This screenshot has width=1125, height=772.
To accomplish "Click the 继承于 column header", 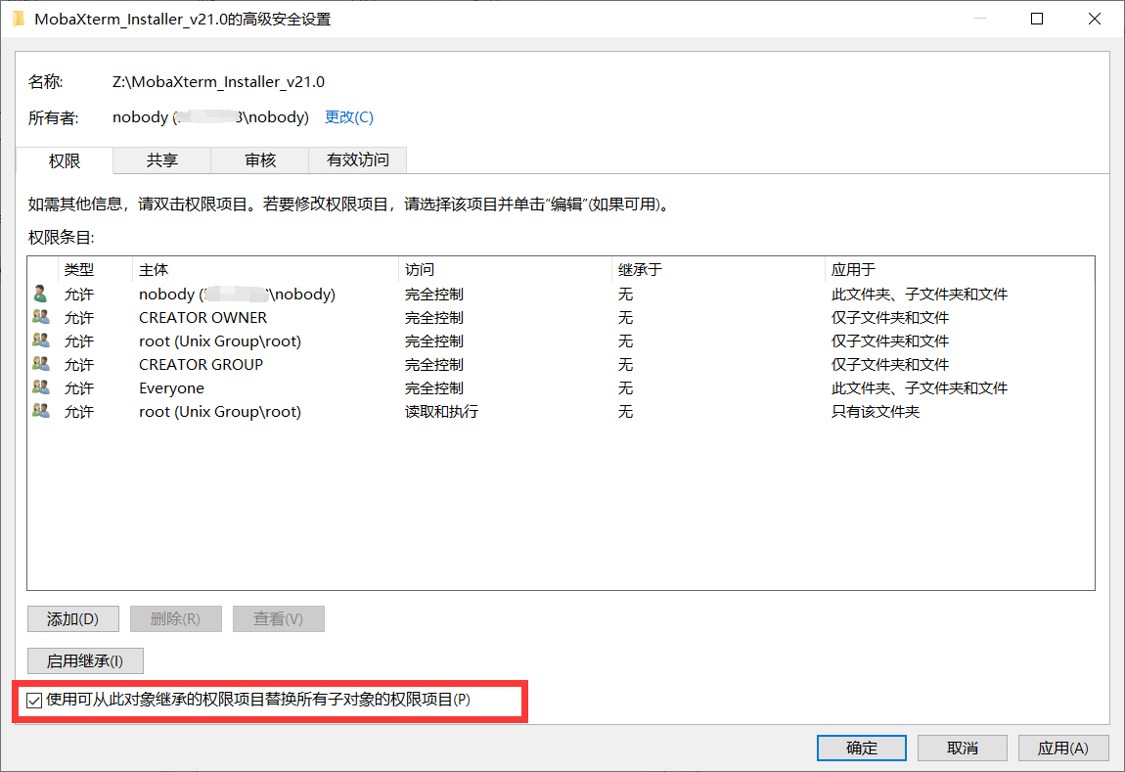I will (718, 270).
